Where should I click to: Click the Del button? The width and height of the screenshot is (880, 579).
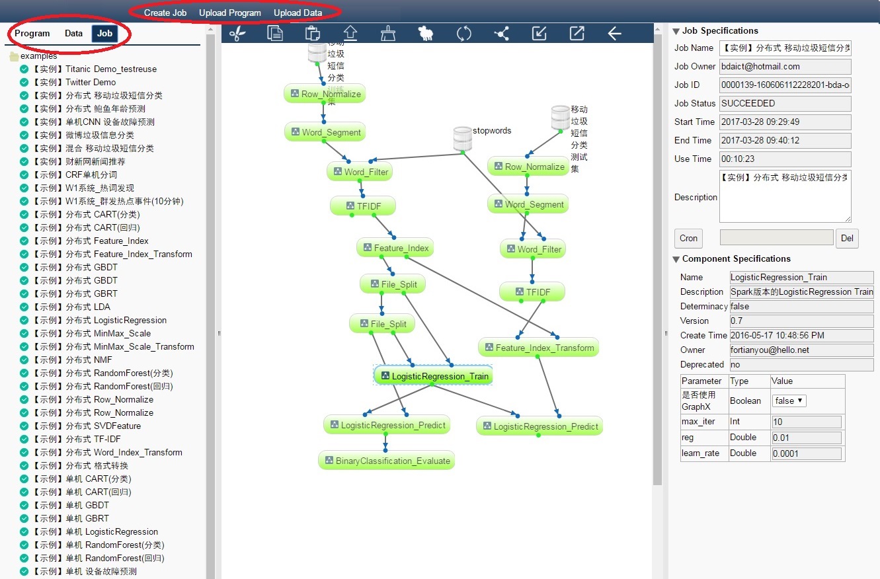tap(847, 239)
